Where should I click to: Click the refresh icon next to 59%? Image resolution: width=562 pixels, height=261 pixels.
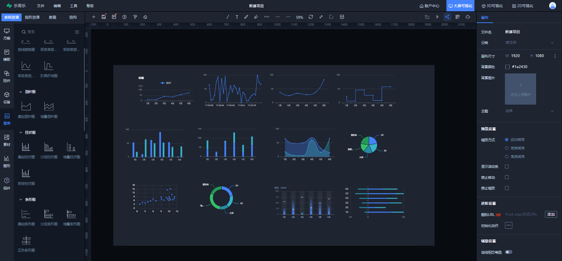[x=311, y=17]
